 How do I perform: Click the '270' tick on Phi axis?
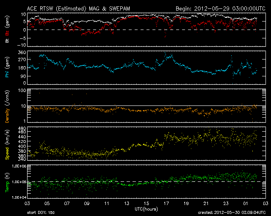[22, 59]
